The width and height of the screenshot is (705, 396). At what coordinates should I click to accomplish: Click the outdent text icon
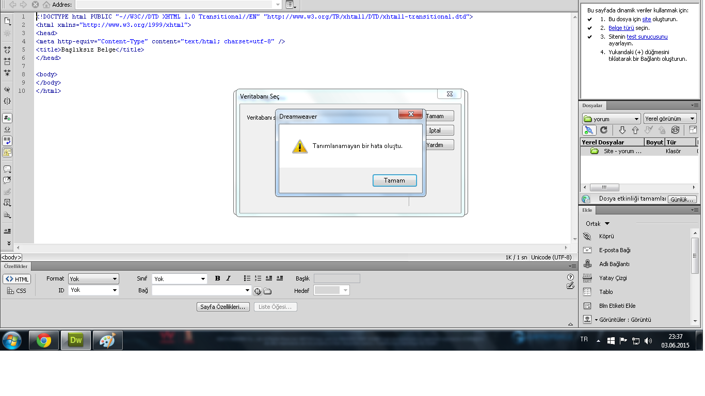[269, 278]
